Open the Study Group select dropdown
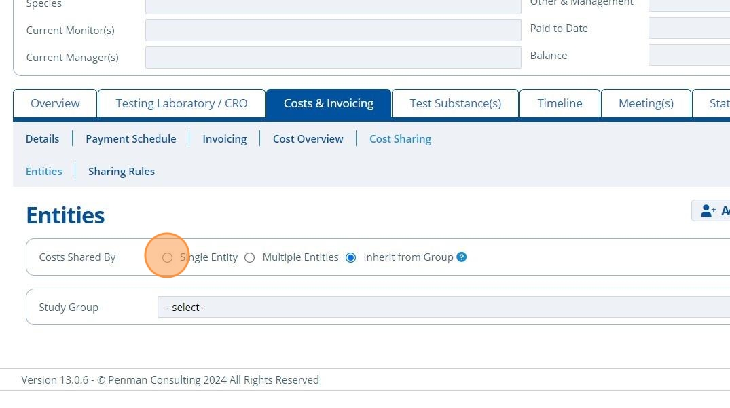730x408 pixels. (x=443, y=307)
